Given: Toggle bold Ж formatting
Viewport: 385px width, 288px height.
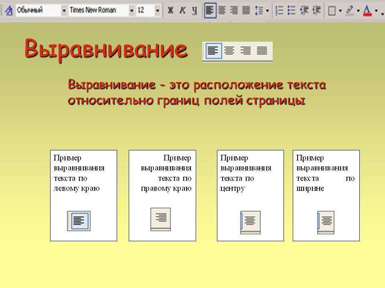Looking at the screenshot, I should (x=170, y=10).
